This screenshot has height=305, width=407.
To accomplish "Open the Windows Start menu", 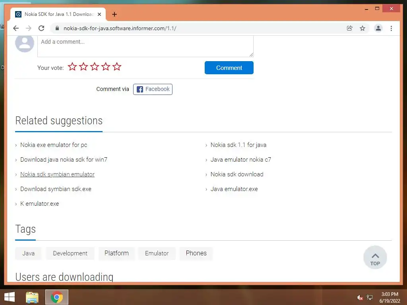I will [10, 297].
